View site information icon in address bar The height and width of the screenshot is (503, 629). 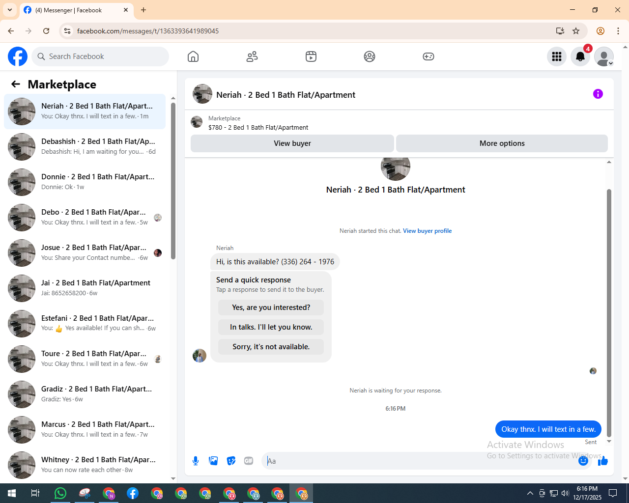pyautogui.click(x=67, y=31)
